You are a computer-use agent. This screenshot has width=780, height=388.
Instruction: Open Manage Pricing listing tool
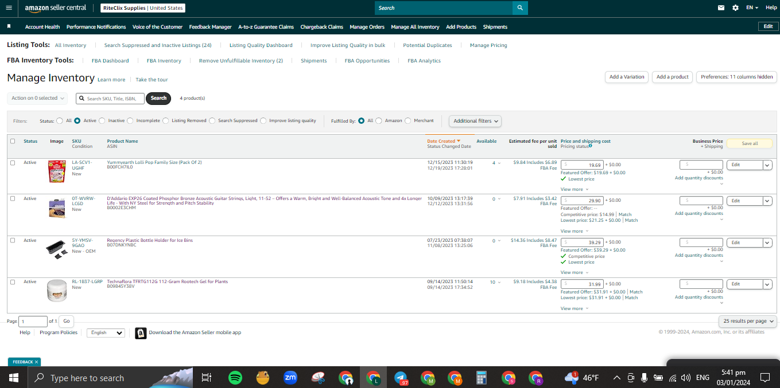tap(488, 45)
